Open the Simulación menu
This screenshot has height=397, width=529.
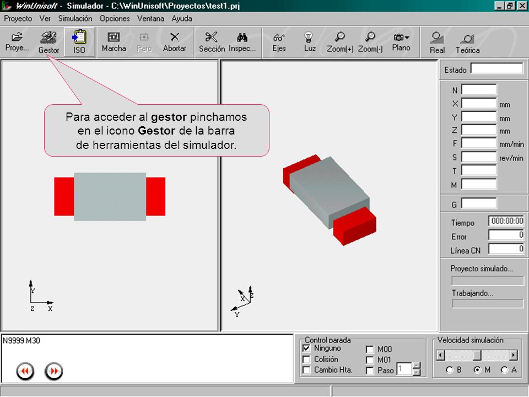pos(75,19)
